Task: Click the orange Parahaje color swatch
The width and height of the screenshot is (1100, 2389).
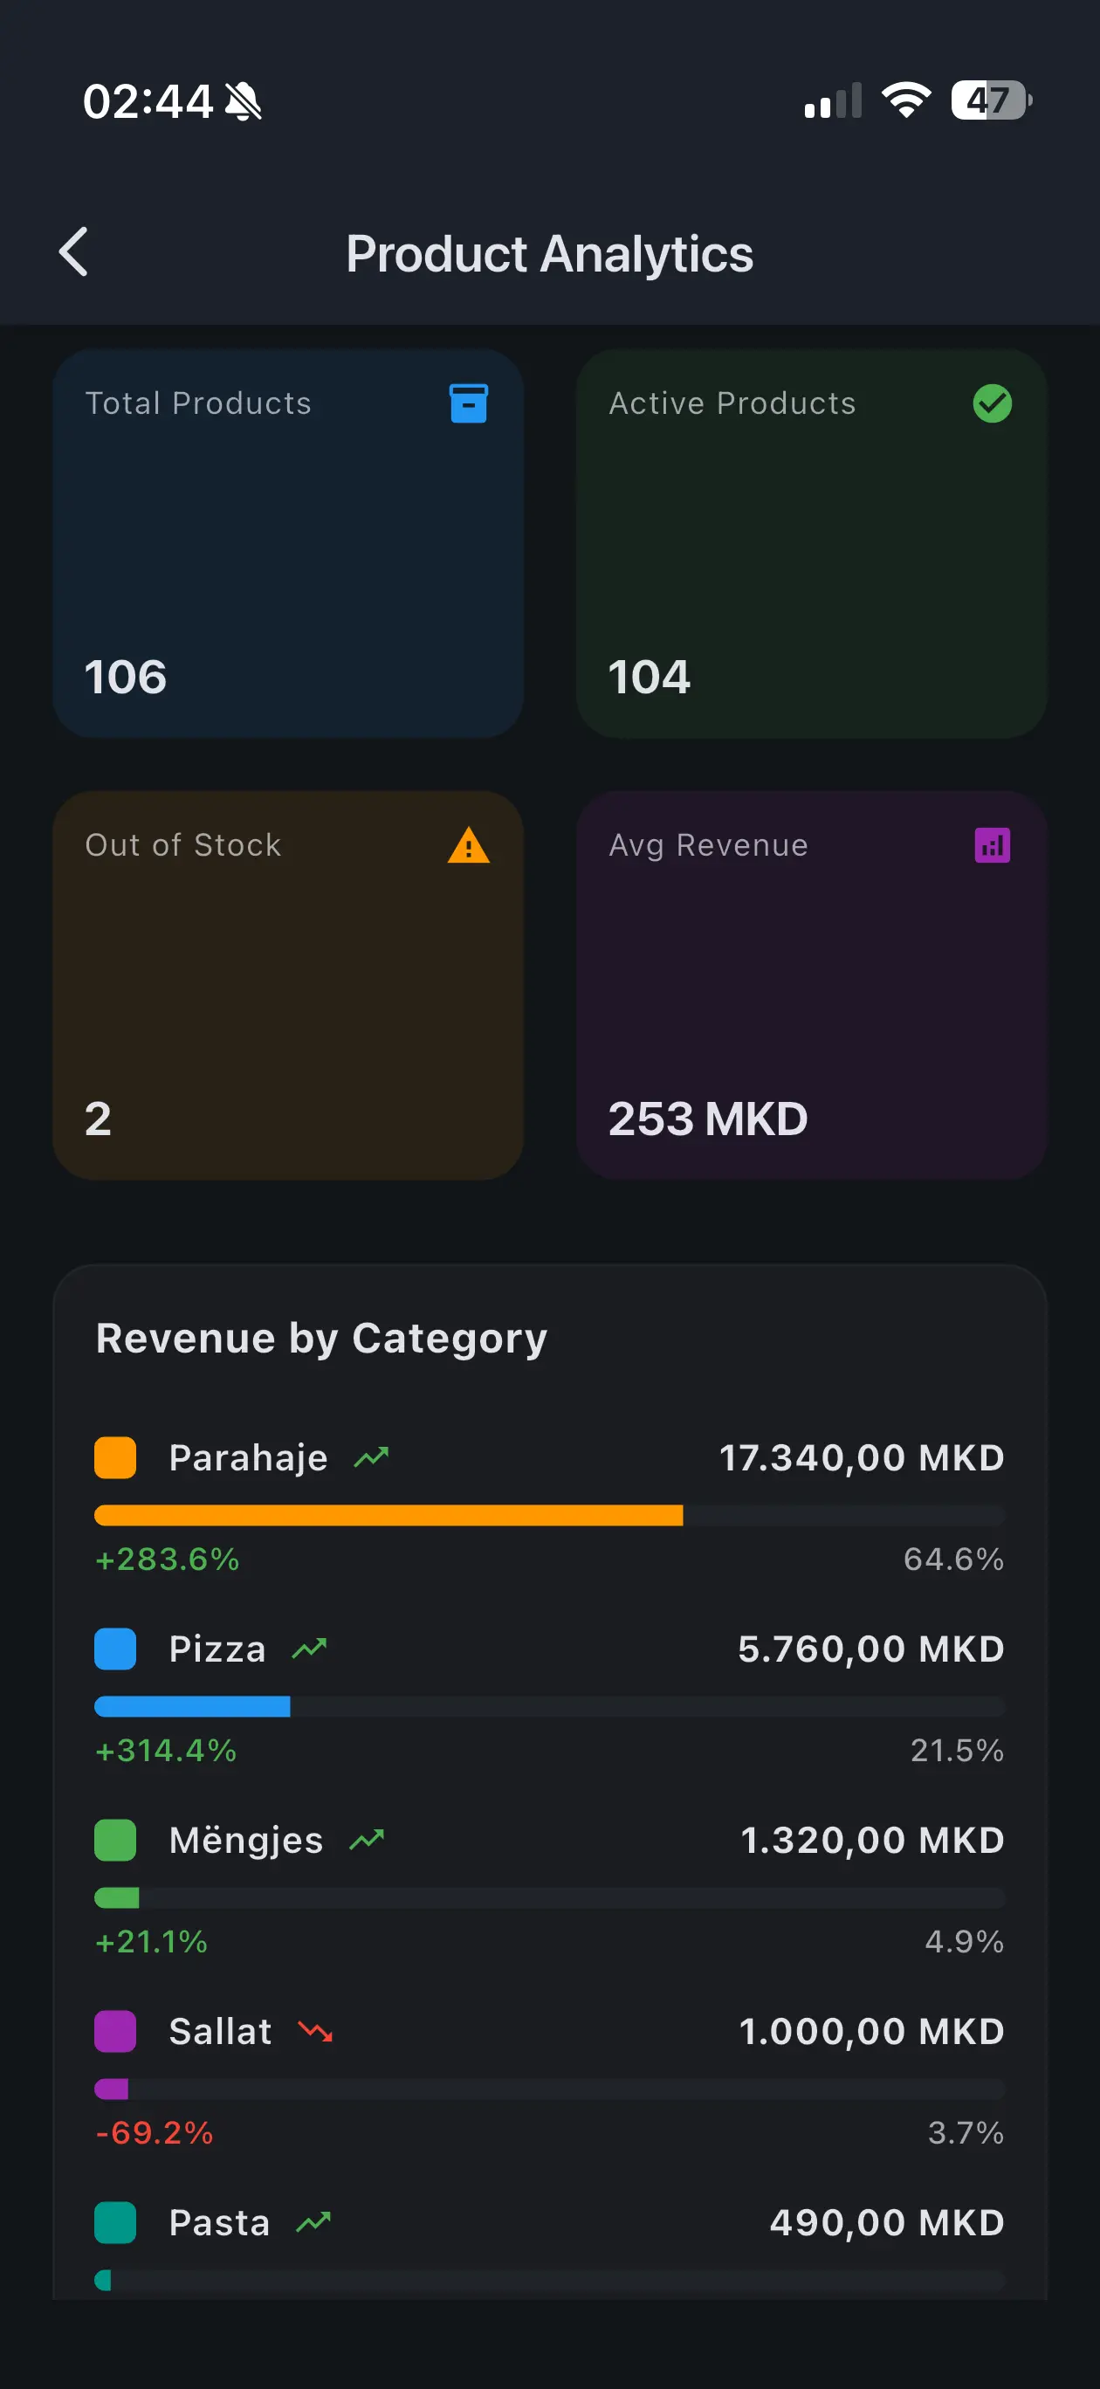Action: [x=115, y=1457]
